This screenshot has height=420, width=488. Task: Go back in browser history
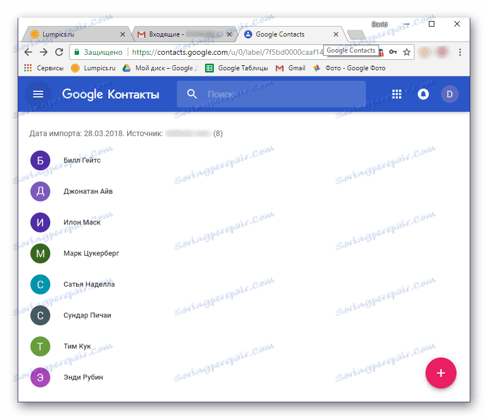point(28,52)
